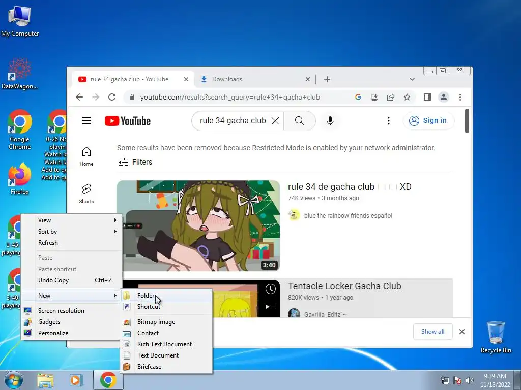Open the Recycle Bin
The width and height of the screenshot is (521, 390).
496,337
